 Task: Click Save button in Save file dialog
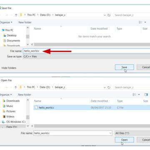pyautogui.click(x=124, y=67)
